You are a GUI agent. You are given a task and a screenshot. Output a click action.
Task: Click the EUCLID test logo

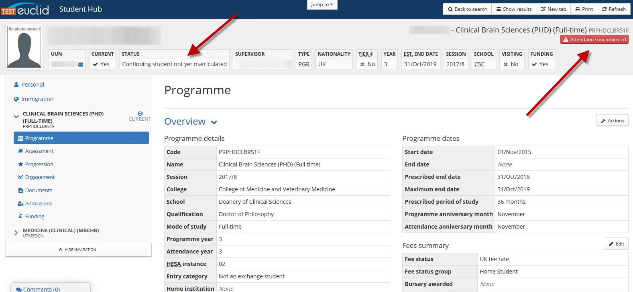click(25, 10)
